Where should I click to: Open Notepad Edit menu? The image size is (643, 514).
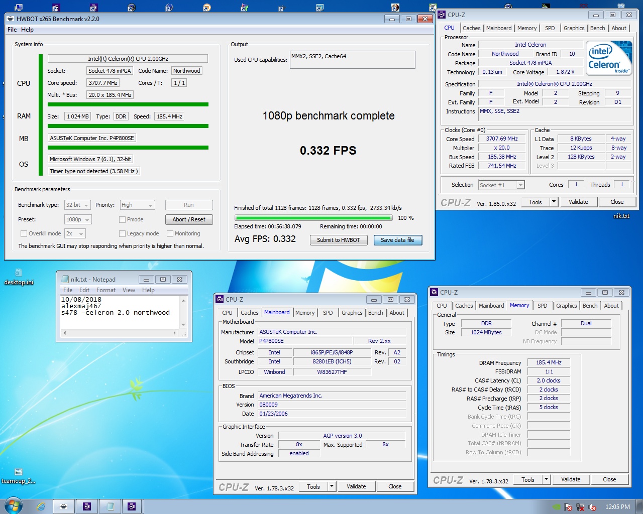pos(84,290)
